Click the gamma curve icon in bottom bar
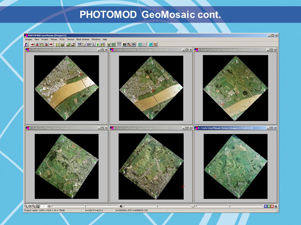The width and height of the screenshot is (301, 225). (x=193, y=206)
